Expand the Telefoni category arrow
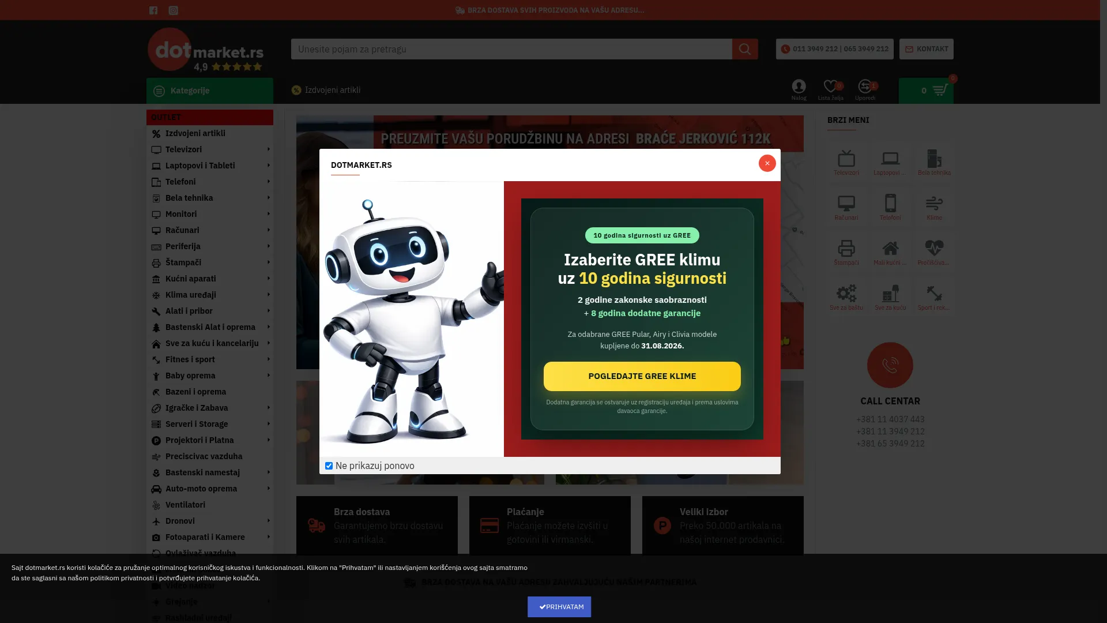 pos(269,182)
